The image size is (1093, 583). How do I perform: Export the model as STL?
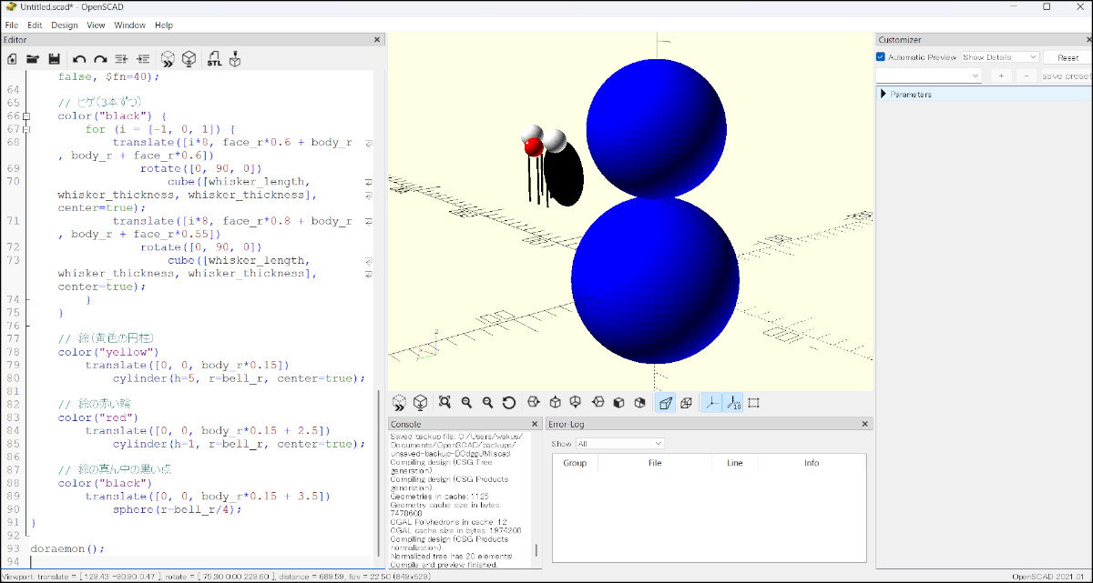click(x=214, y=59)
